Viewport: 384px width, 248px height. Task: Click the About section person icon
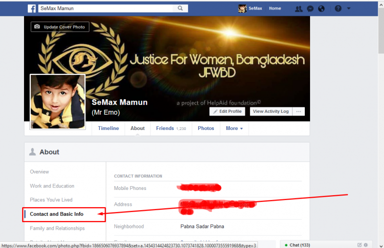coord(32,152)
